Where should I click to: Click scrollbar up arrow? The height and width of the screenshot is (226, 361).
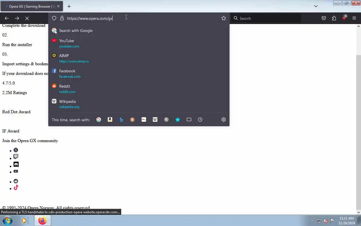click(358, 26)
